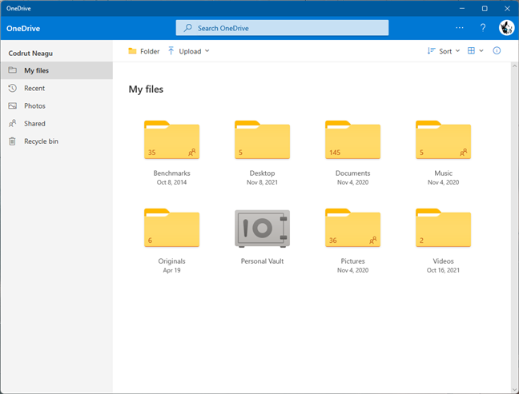Click the My files page heading
Viewport: 519px width, 394px height.
click(146, 90)
